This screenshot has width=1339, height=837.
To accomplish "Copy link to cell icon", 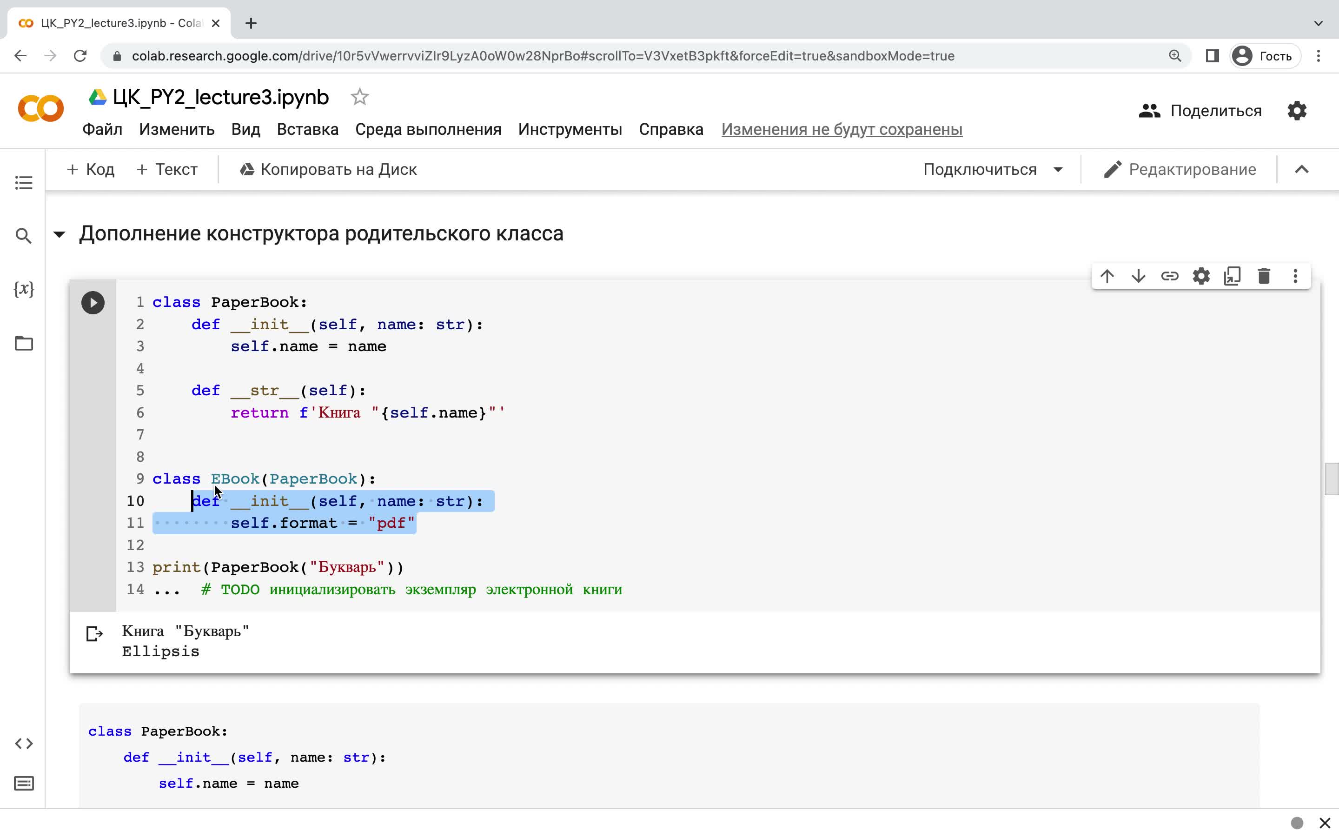I will (x=1170, y=276).
